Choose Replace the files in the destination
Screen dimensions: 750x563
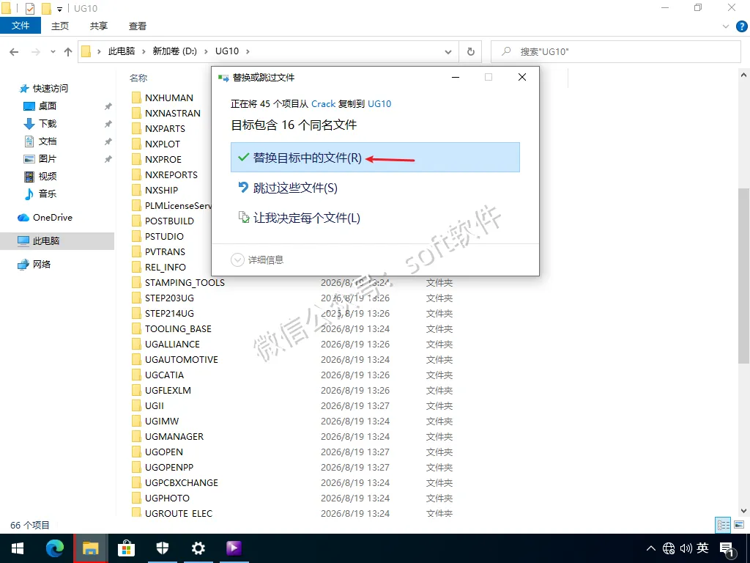tap(375, 158)
